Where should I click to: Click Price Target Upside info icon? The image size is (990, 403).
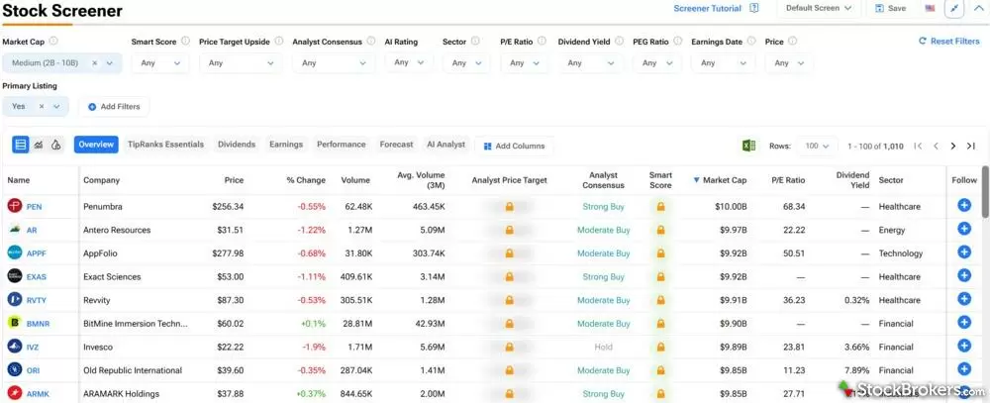[x=279, y=41]
